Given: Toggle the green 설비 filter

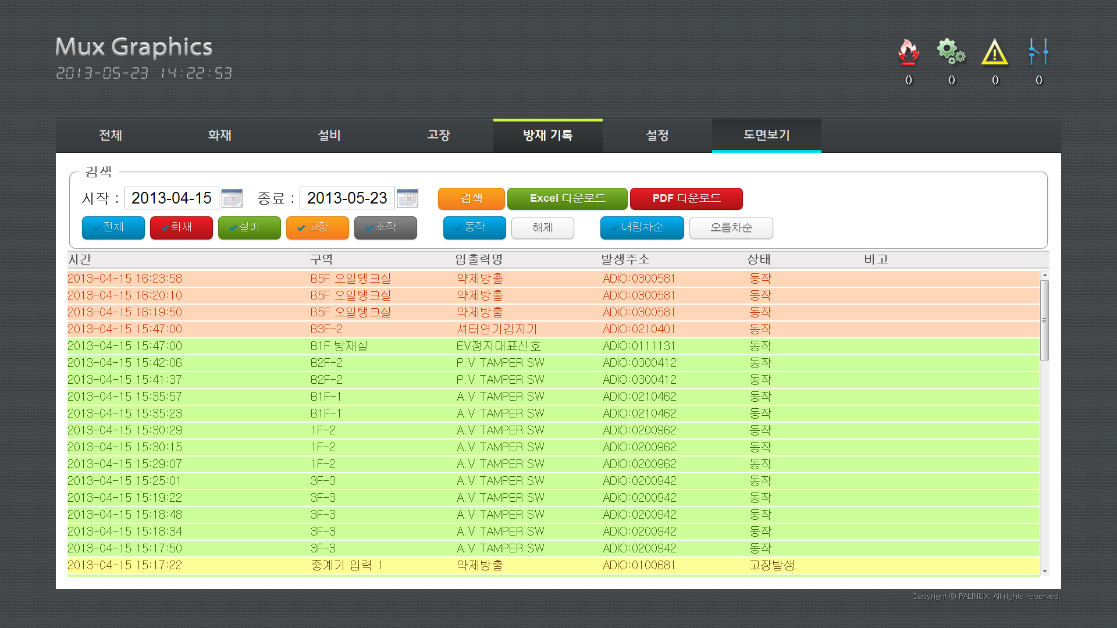Looking at the screenshot, I should click(x=250, y=227).
